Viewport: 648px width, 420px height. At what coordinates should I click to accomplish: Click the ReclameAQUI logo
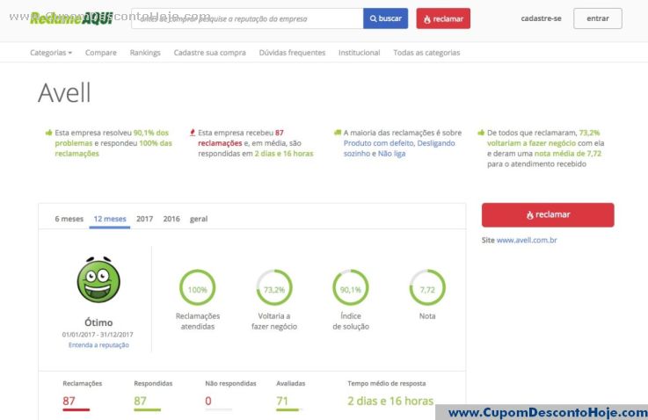tap(71, 18)
